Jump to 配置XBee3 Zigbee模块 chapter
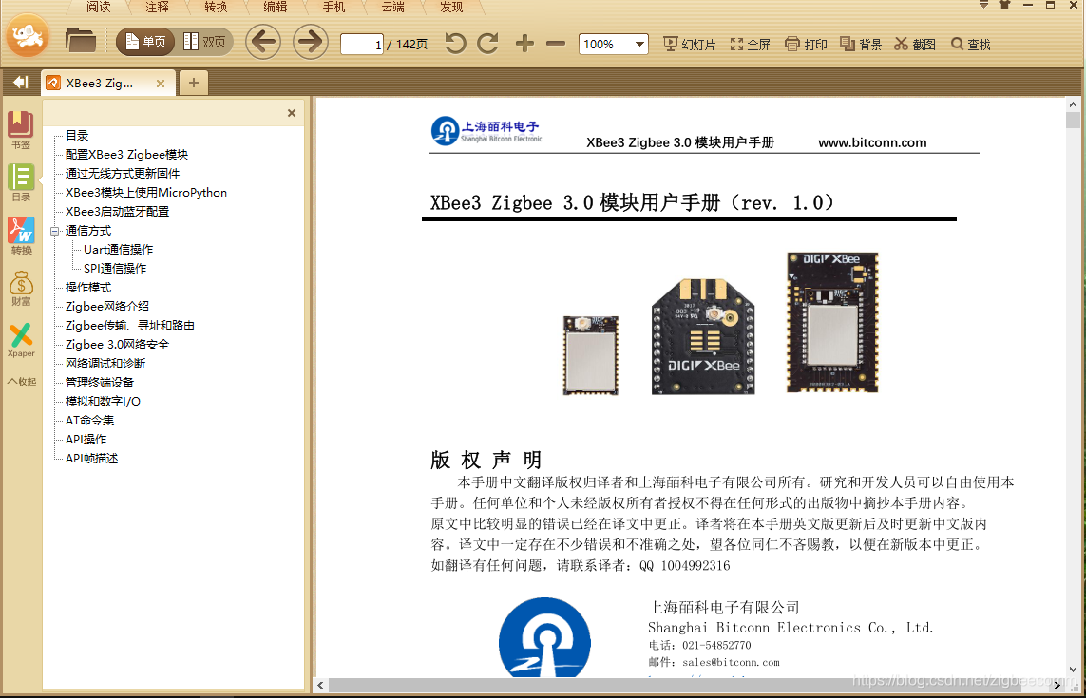This screenshot has width=1086, height=698. tap(126, 155)
